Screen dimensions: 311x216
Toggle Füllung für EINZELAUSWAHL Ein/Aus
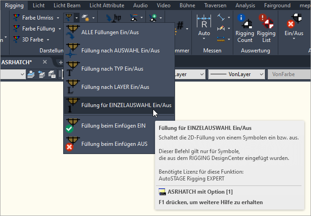(126, 105)
